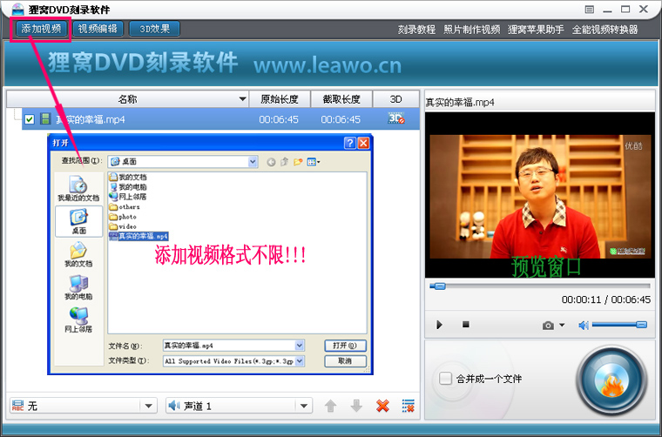Click the 3D icon on the 真实的幸福.mp4 row
Screen dimensions: 662x437
click(396, 118)
